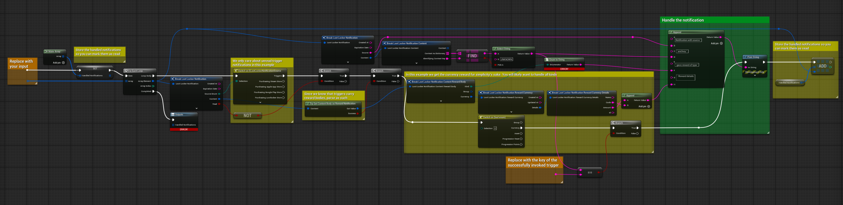Viewport: 843px width, 205px height.
Task: Select the NOT boolean node
Action: pos(247,116)
